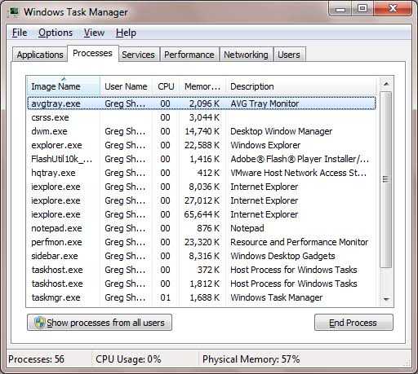This screenshot has width=418, height=374.
Task: Switch to the Performance tab
Action: tap(189, 55)
